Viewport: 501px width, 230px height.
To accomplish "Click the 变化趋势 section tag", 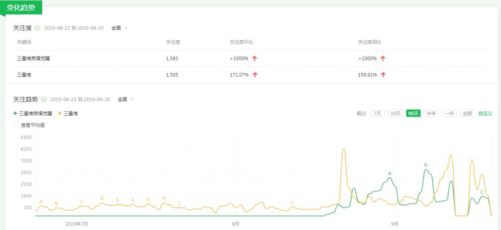I will pos(21,8).
